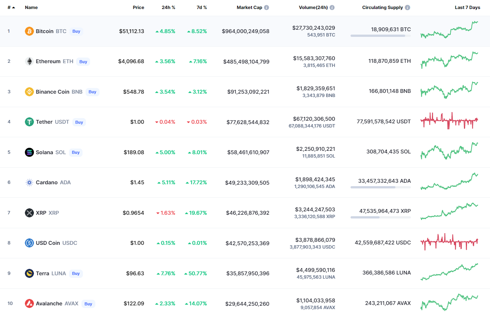Sort by Circulating Supply header

(x=383, y=8)
